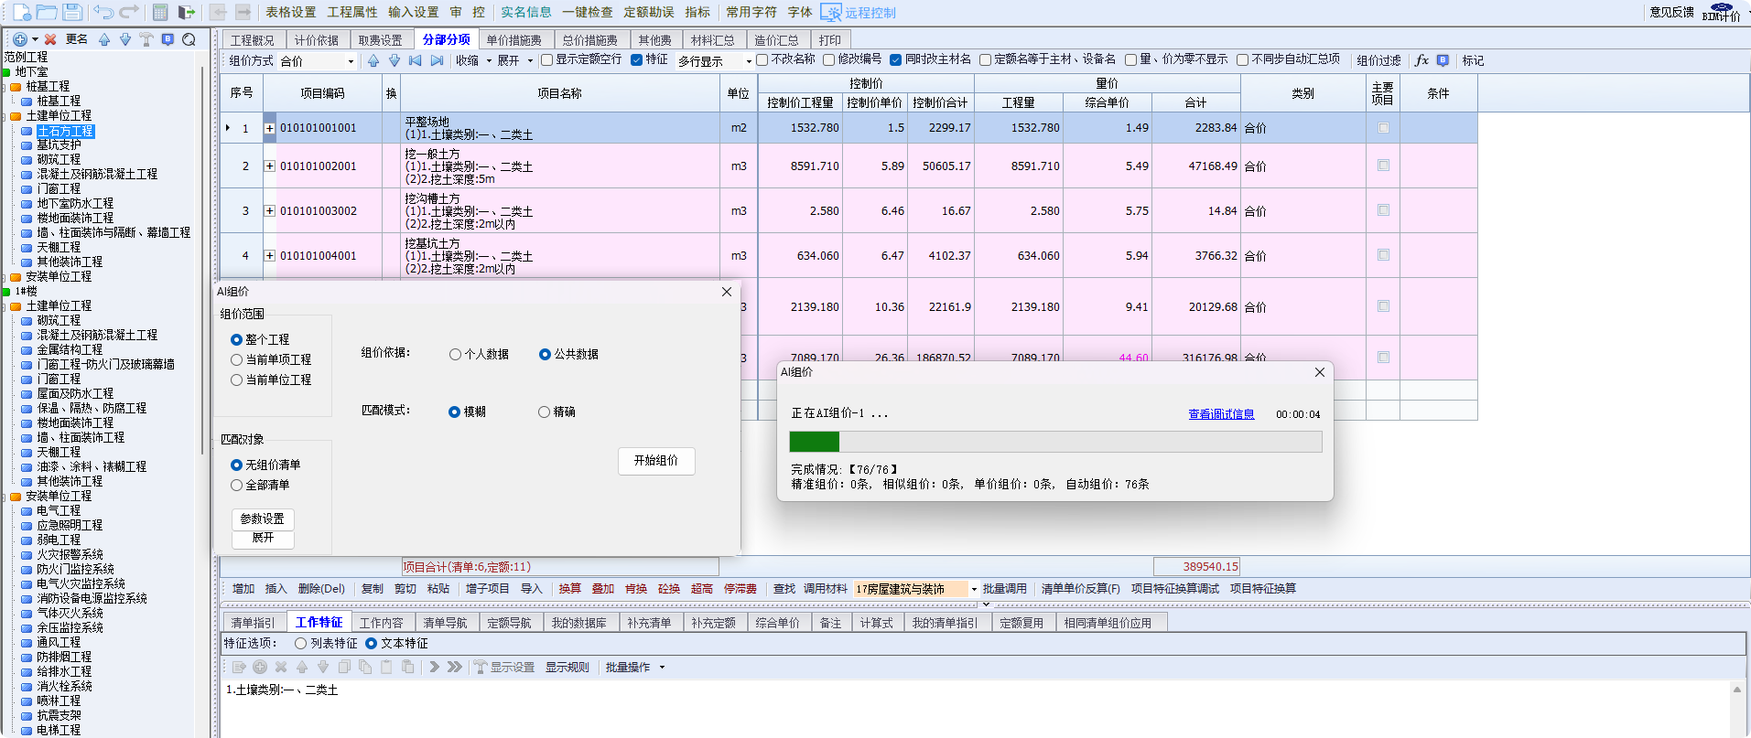The width and height of the screenshot is (1751, 738).
Task: Open the 查看调试信息 link
Action: tap(1221, 414)
